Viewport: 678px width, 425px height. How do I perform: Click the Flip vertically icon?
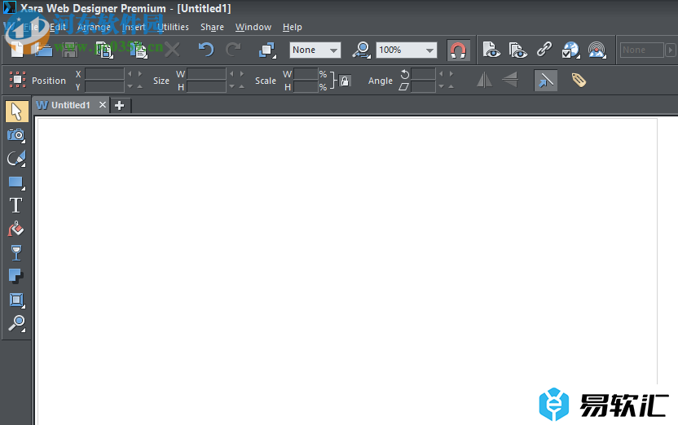click(510, 80)
